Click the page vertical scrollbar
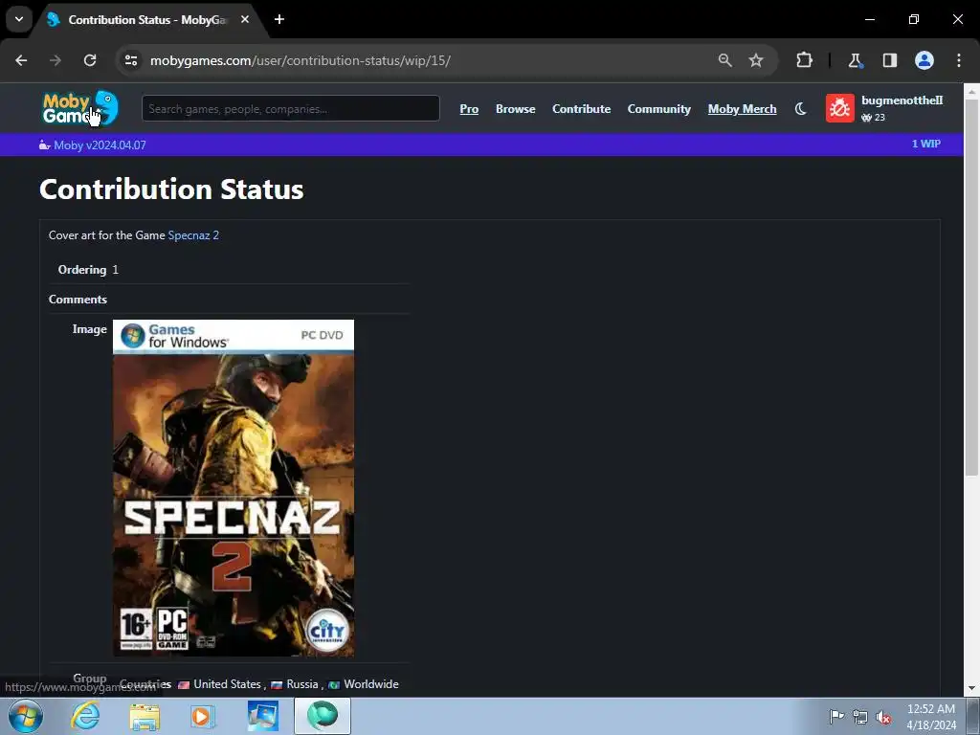980x735 pixels. pyautogui.click(x=972, y=287)
